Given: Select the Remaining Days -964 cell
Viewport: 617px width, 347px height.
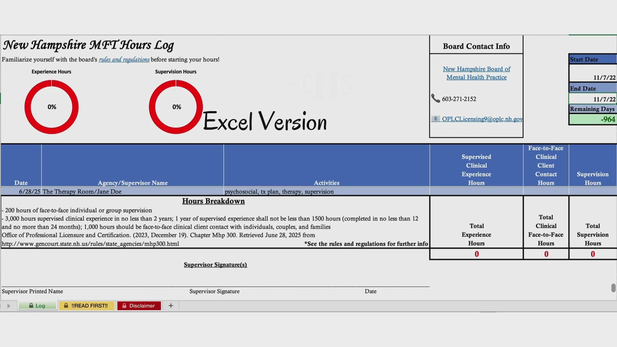Looking at the screenshot, I should (x=593, y=119).
